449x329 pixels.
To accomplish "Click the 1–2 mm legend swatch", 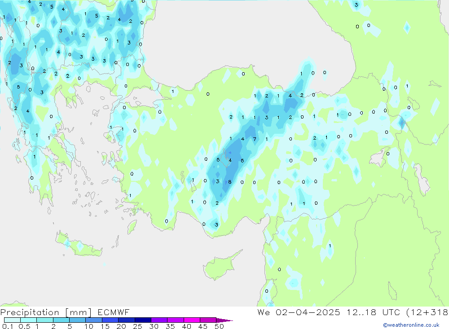I will click(x=45, y=320).
